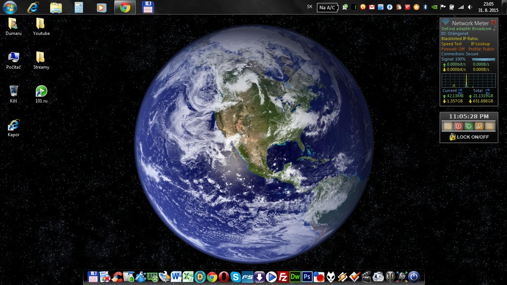Screen dimensions: 507x285
Task: Launch Dreamweaver from the dock
Action: click(x=295, y=276)
